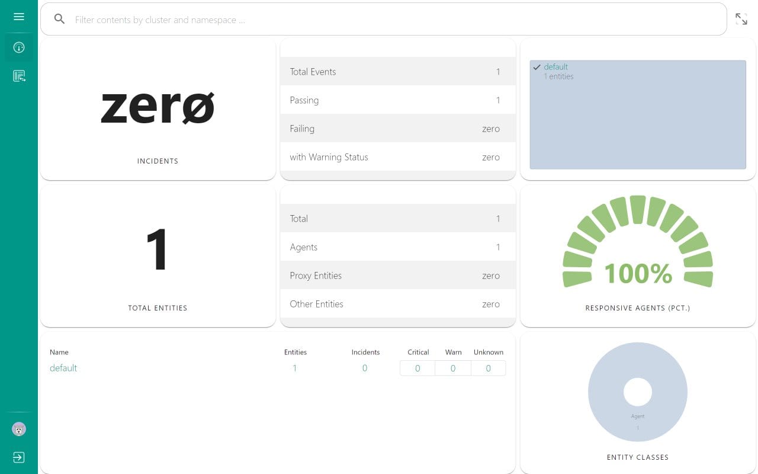Select the Name column header
This screenshot has width=758, height=474.
click(59, 352)
